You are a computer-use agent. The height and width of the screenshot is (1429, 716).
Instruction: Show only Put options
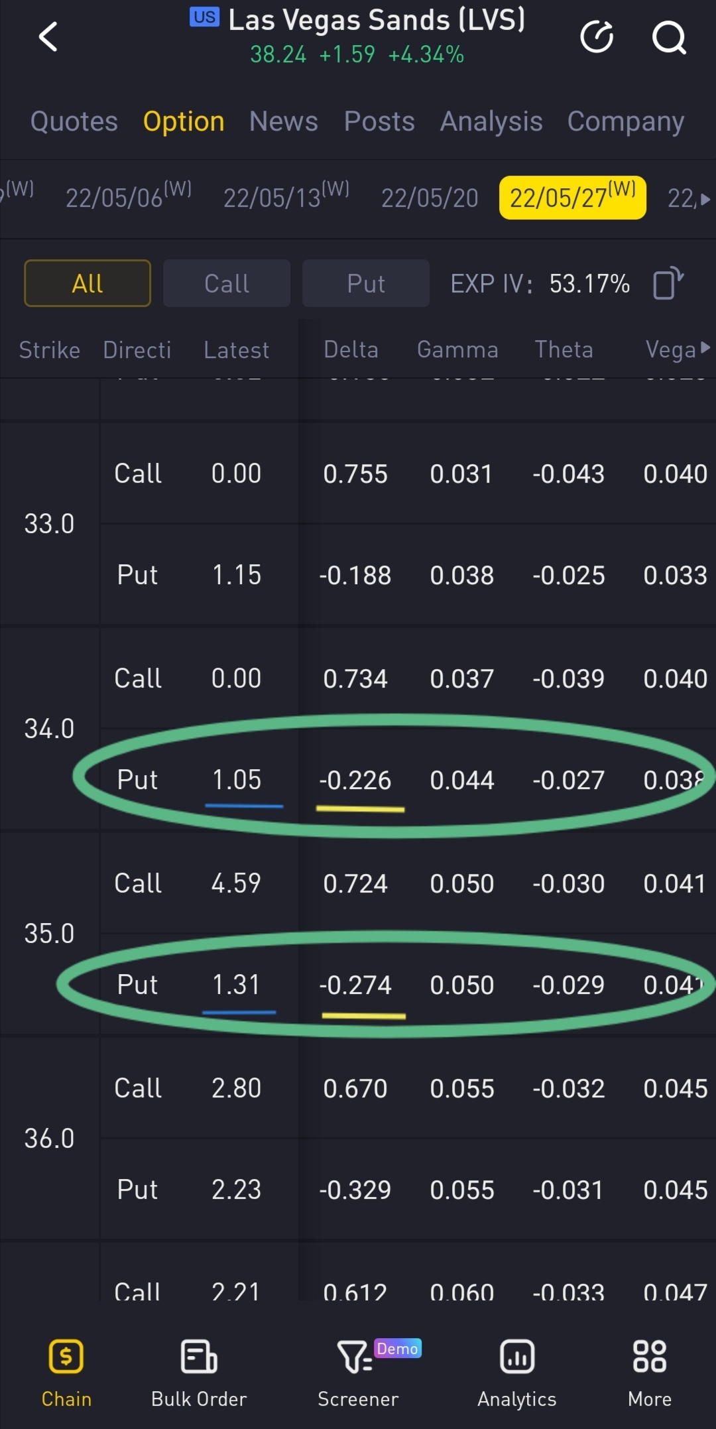point(366,284)
